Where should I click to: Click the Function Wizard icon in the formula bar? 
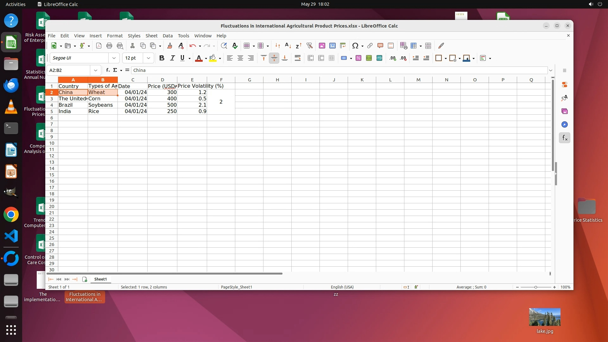click(x=108, y=70)
